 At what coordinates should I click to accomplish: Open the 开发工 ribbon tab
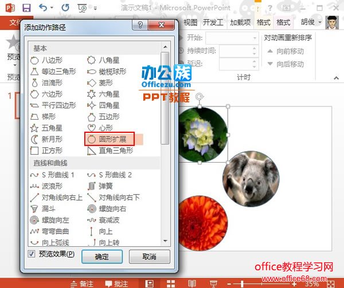pyautogui.click(x=213, y=22)
